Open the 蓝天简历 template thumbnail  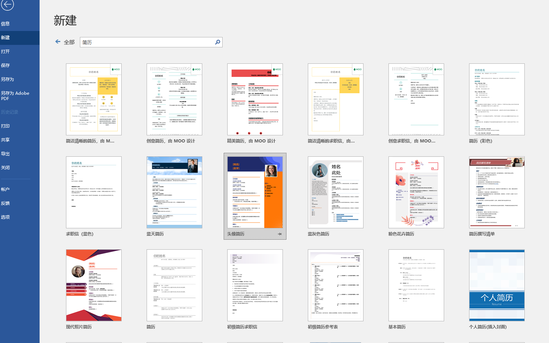click(174, 192)
